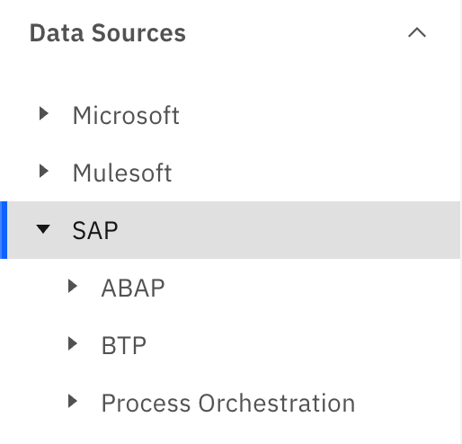Collapse the SAP node arrow
This screenshot has width=462, height=444.
pyautogui.click(x=43, y=229)
